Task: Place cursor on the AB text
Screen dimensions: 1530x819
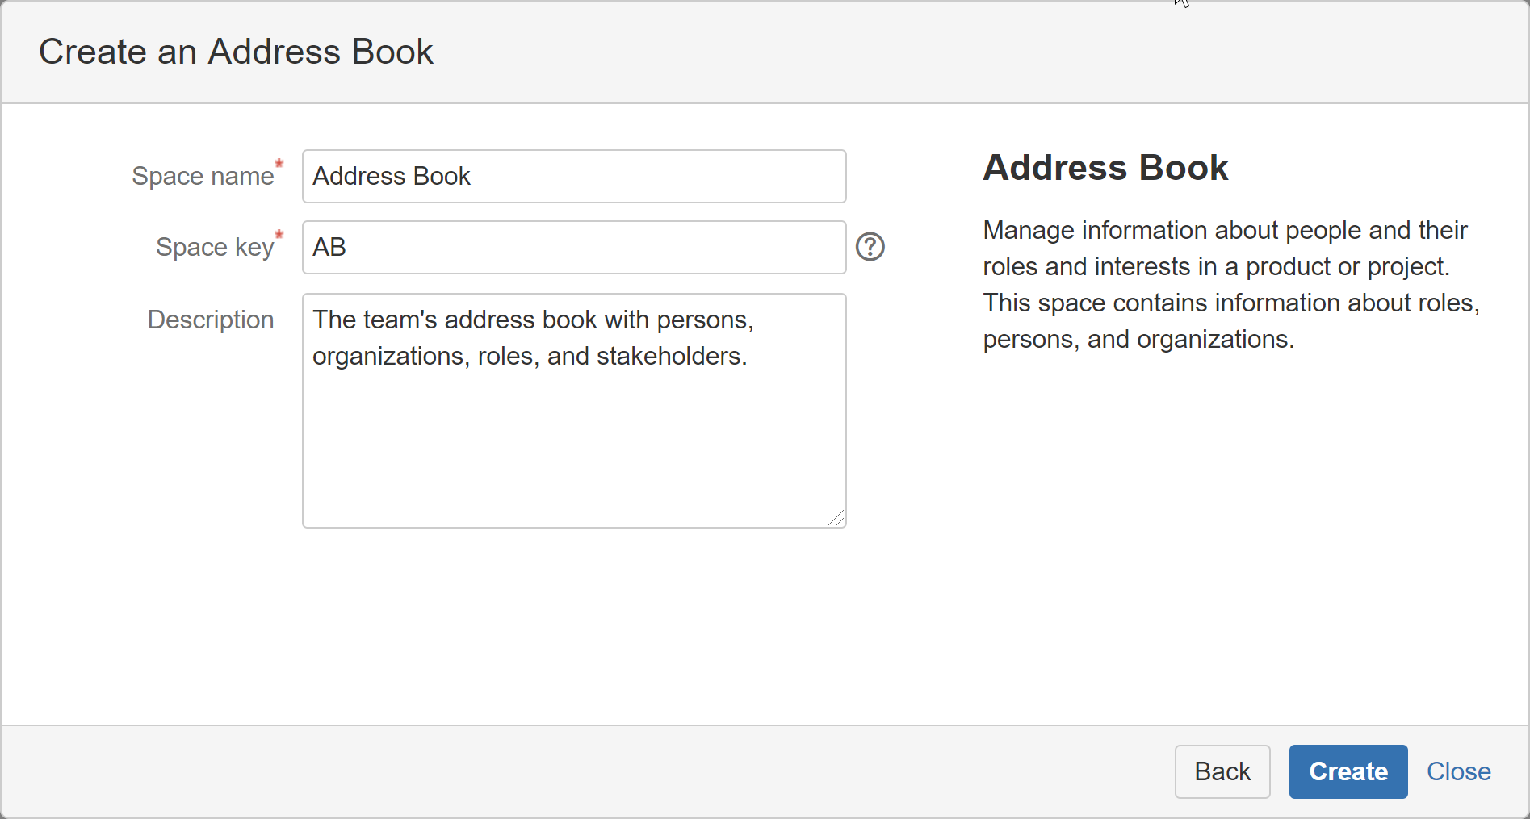Action: 329,247
